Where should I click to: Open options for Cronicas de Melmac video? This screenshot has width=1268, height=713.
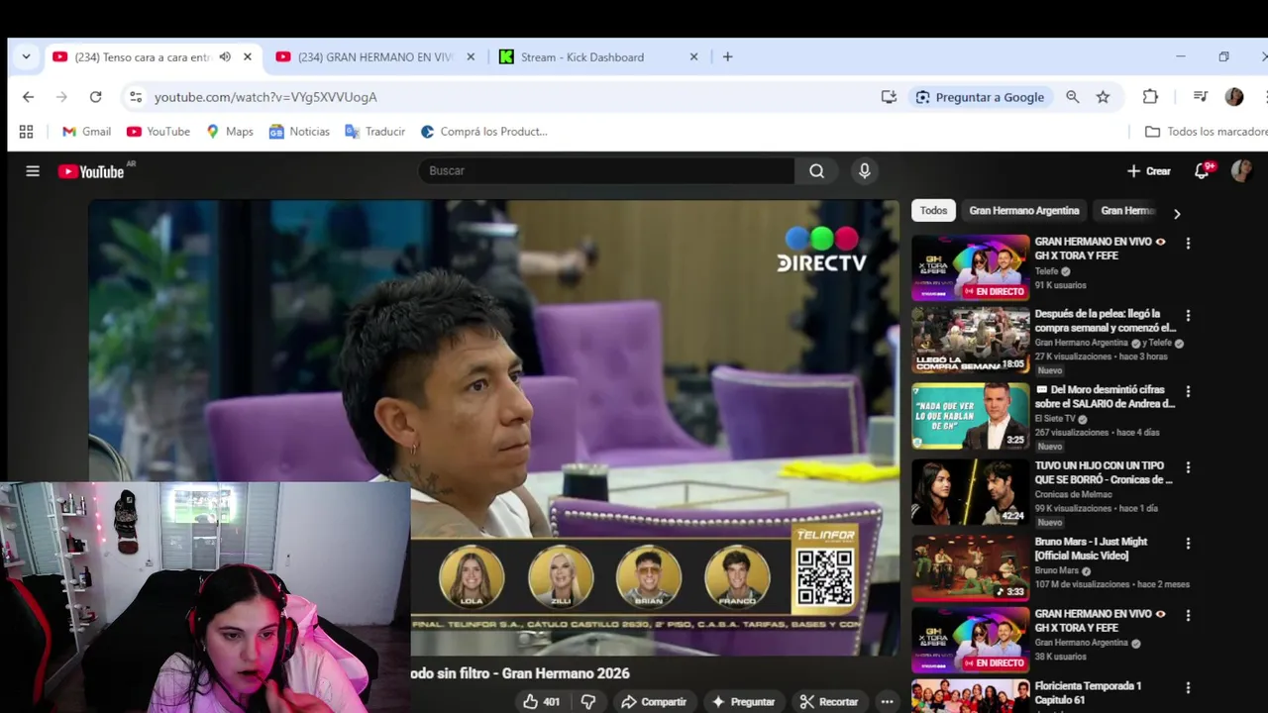click(x=1188, y=466)
